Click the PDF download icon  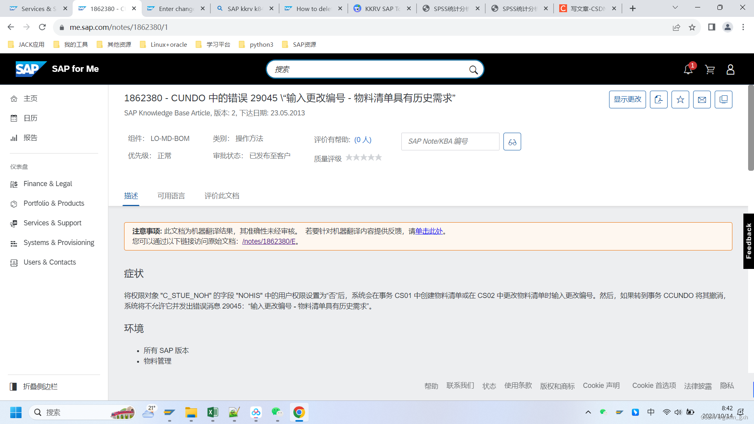point(659,100)
